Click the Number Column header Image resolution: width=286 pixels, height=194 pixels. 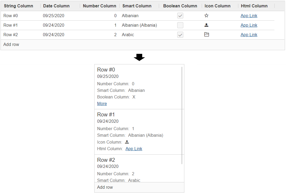point(99,6)
